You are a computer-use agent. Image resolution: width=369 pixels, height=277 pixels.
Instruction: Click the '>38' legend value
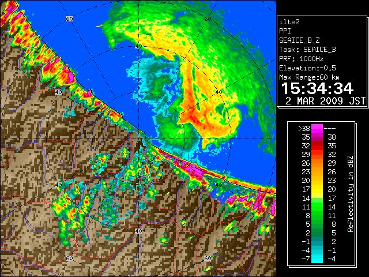[x=304, y=129]
